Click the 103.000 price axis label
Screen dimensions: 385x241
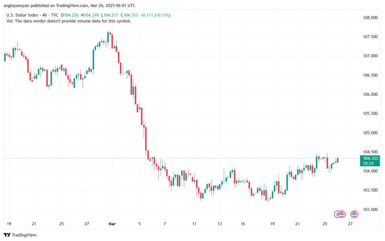click(370, 209)
